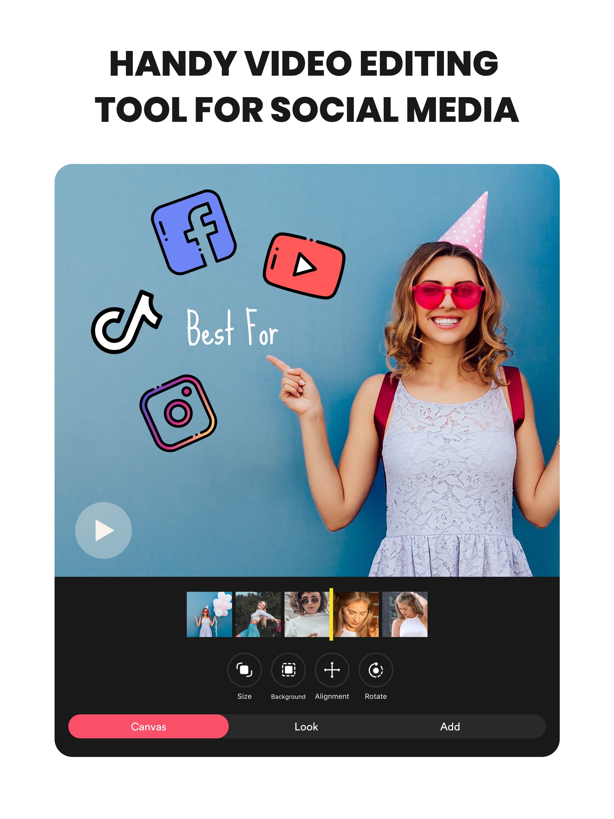Choose the woman looking down clip thumbnail
Image resolution: width=614 pixels, height=819 pixels.
[356, 614]
